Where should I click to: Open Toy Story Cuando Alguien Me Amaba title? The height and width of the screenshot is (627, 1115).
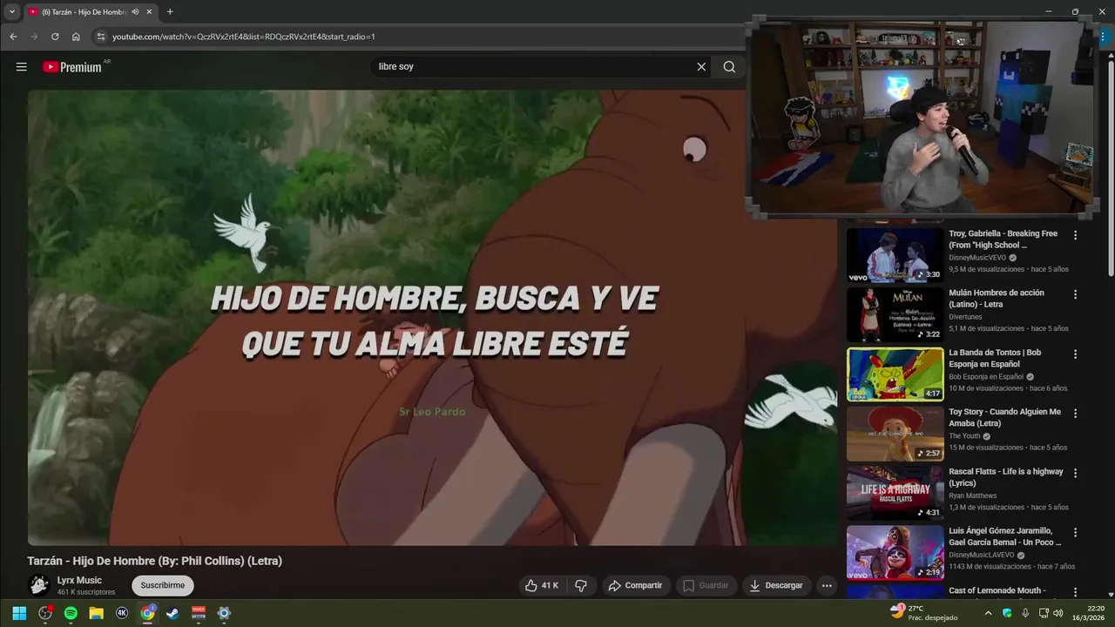point(1005,417)
